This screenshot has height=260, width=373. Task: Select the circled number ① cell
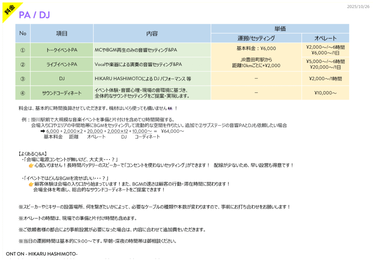(x=23, y=50)
